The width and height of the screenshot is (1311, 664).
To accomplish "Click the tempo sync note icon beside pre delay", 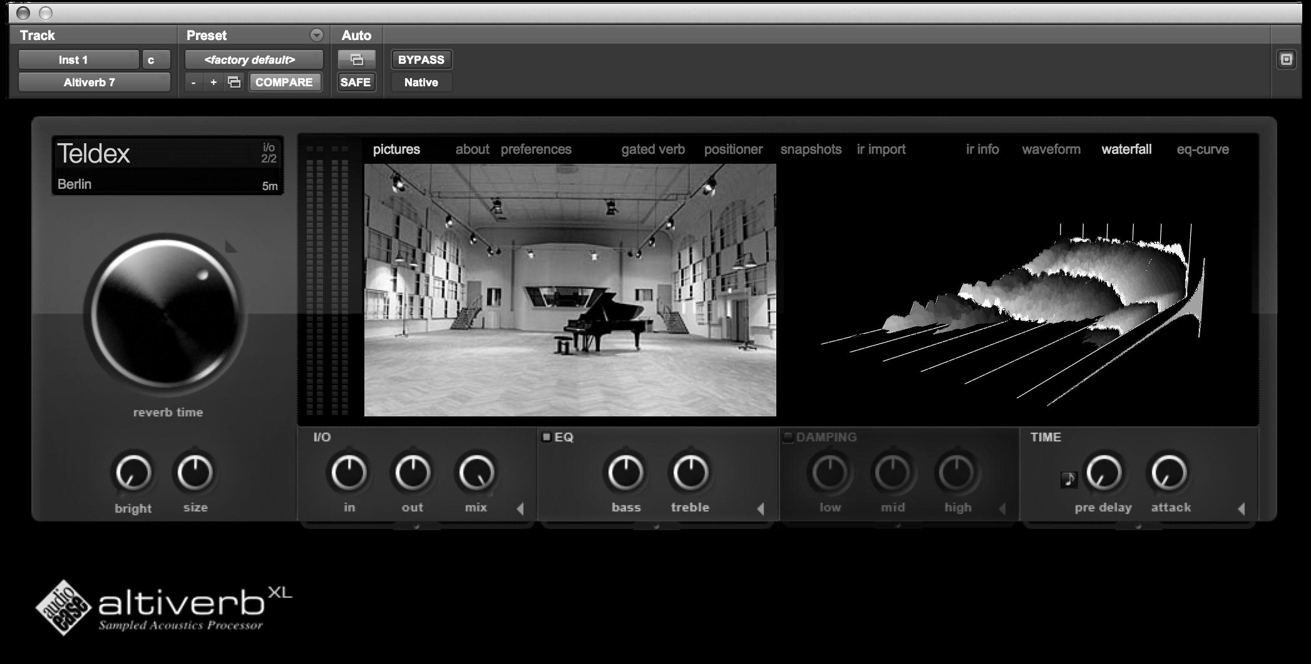I will tap(1069, 480).
